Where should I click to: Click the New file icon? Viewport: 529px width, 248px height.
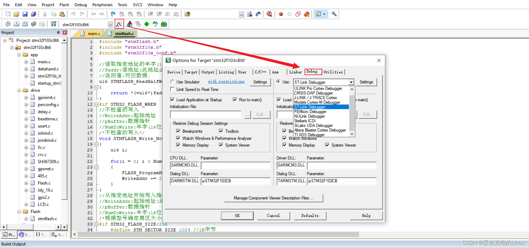[x=8, y=14]
